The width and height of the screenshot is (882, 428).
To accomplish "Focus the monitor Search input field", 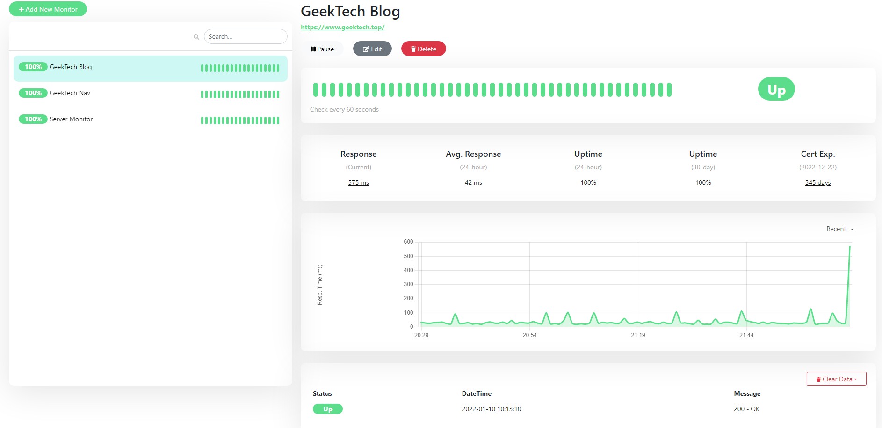I will [x=246, y=36].
